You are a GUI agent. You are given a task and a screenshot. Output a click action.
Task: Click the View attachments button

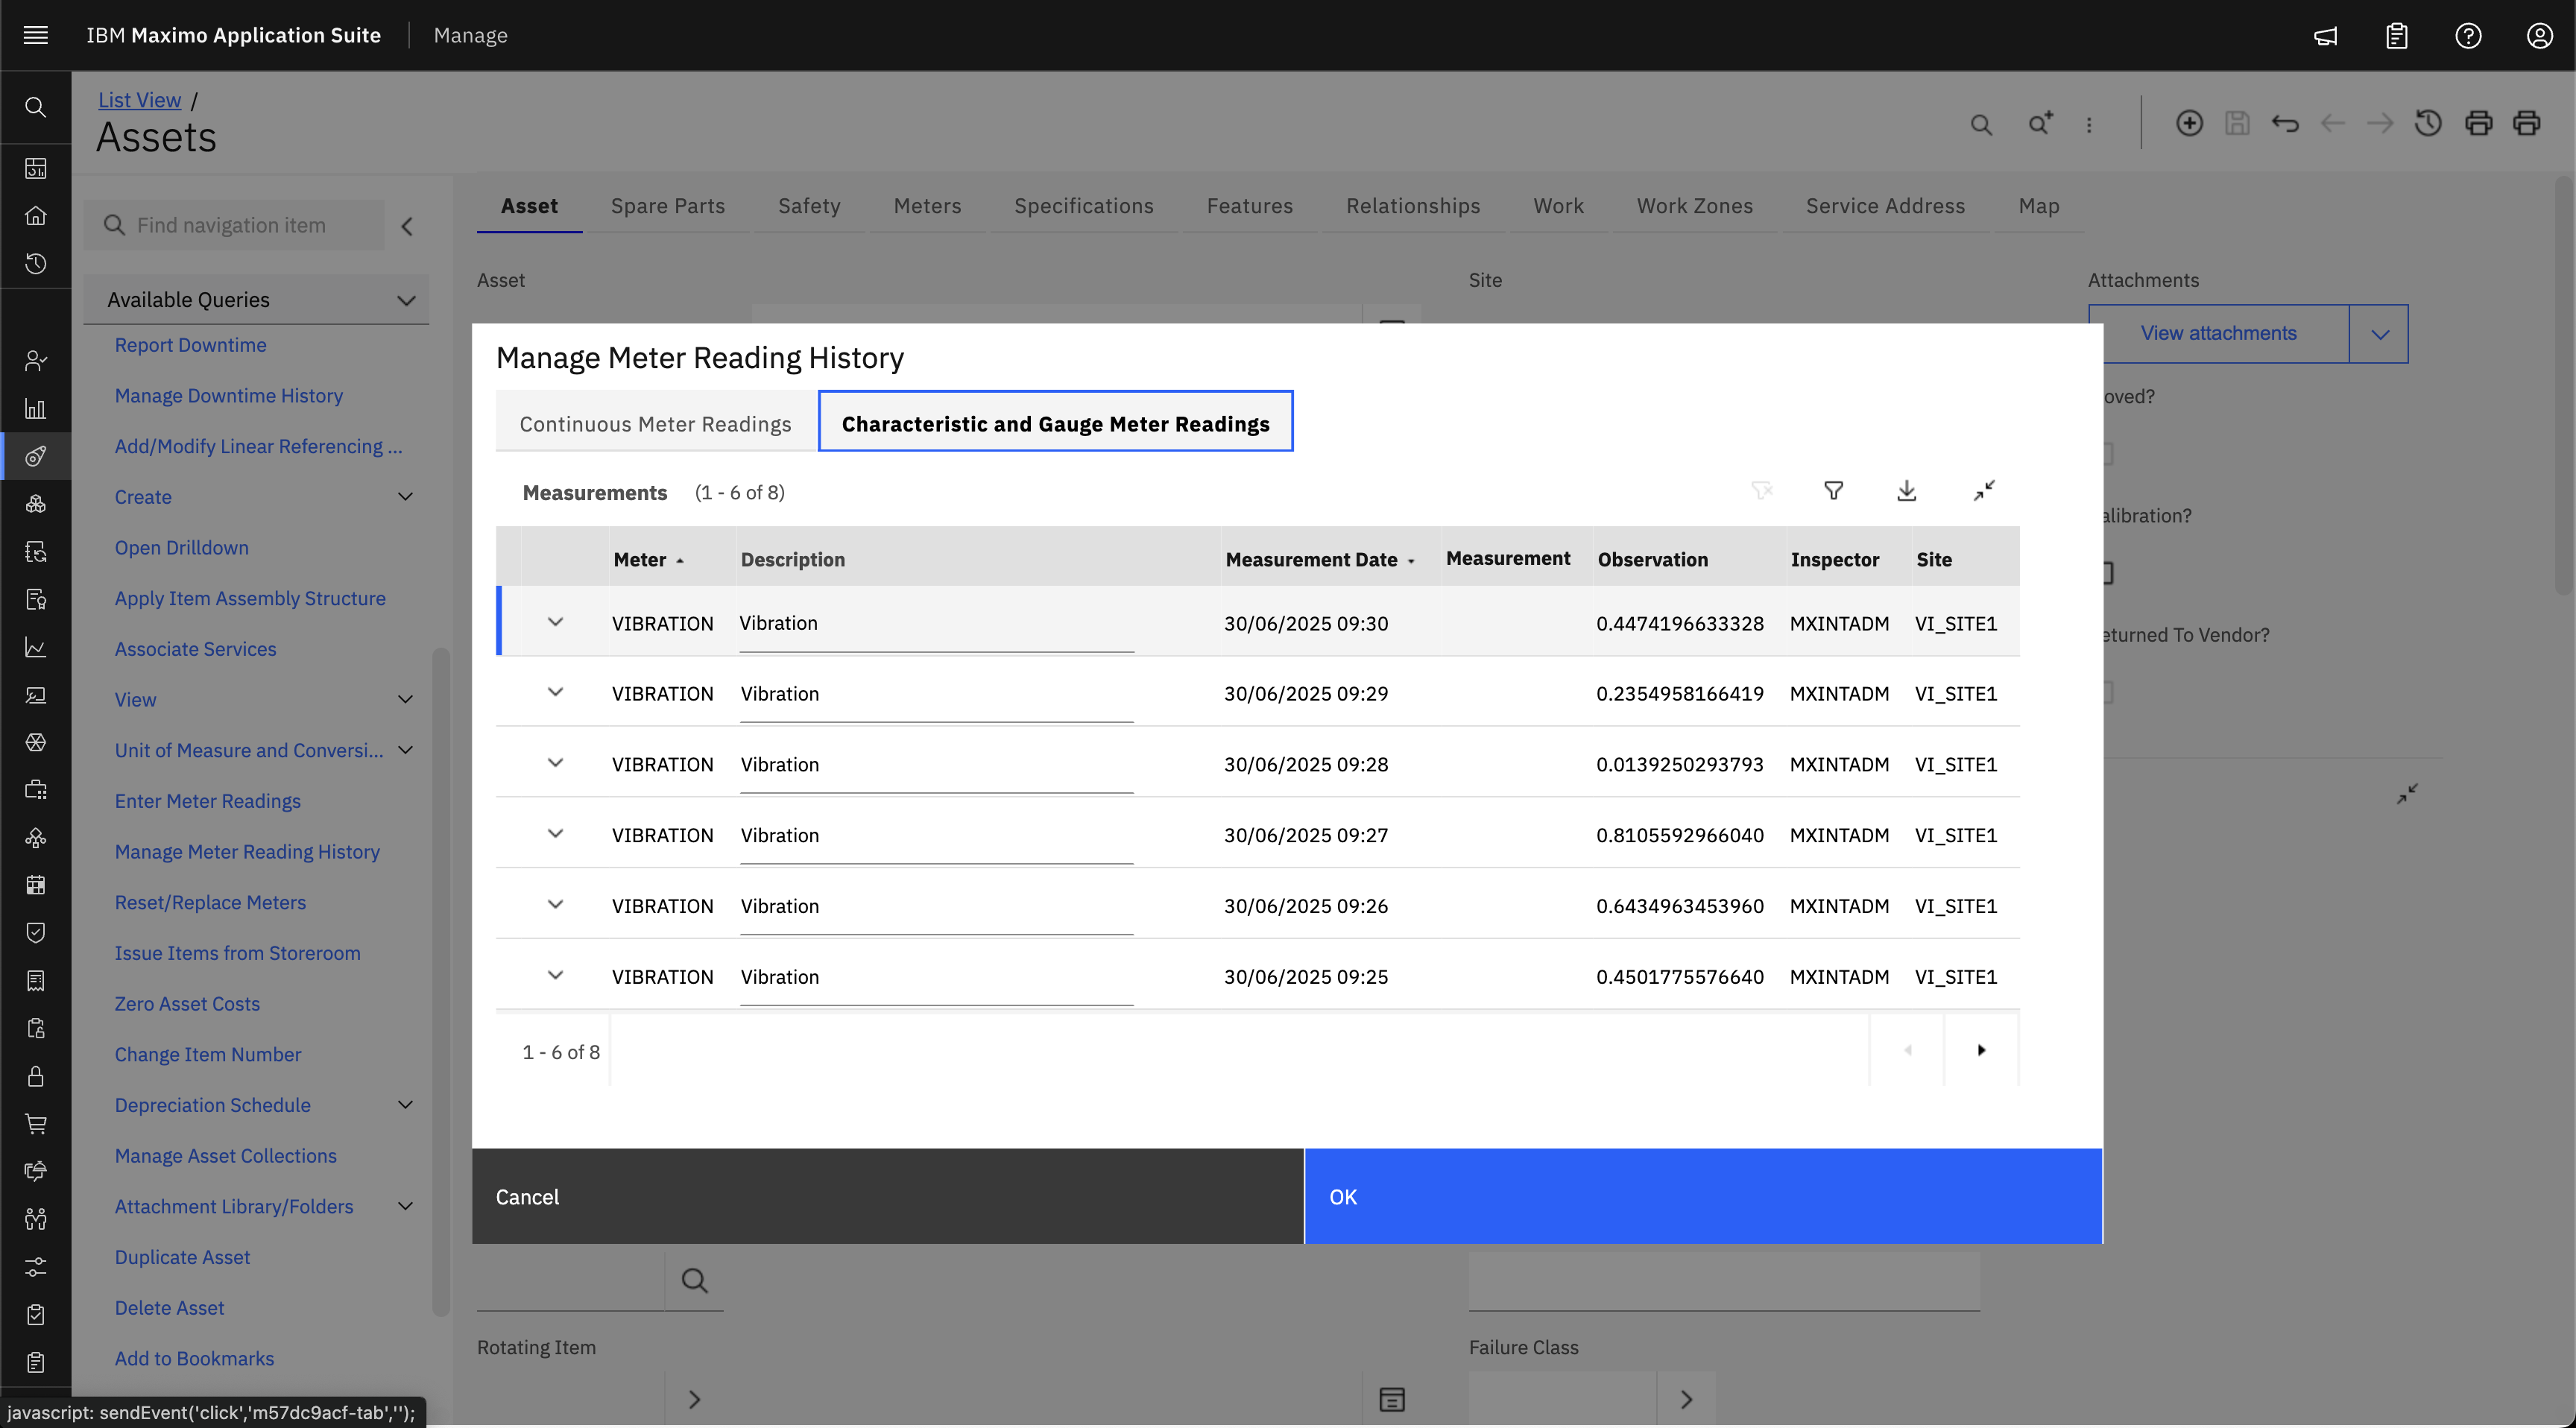point(2219,334)
